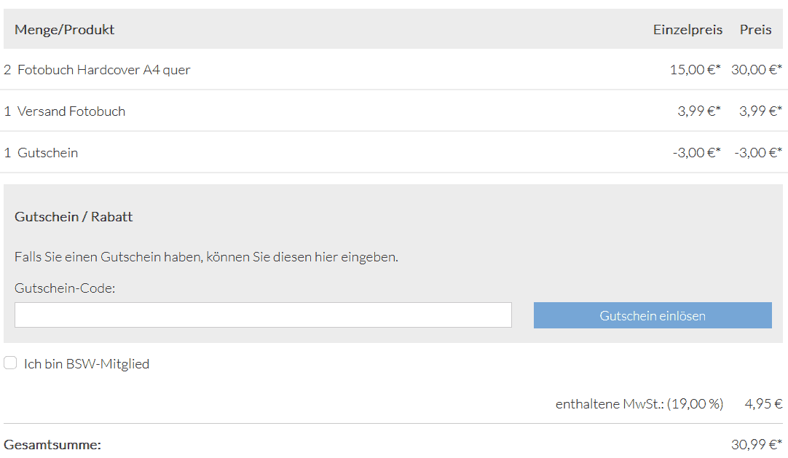This screenshot has width=788, height=458.
Task: Click the enthaltene MwSt. (19,00 %) text
Action: click(639, 404)
